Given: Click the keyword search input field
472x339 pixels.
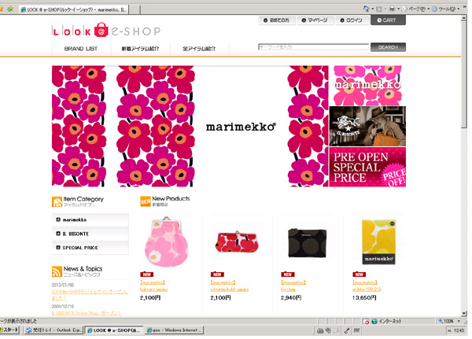Looking at the screenshot, I should [313, 47].
